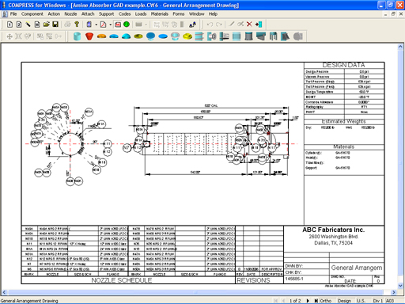This screenshot has height=304, width=405.
Task: Open the Component menu
Action: 32,14
